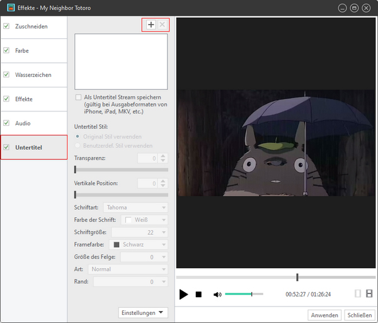Toggle the Untertitel checkbox
The width and height of the screenshot is (378, 323).
6,147
